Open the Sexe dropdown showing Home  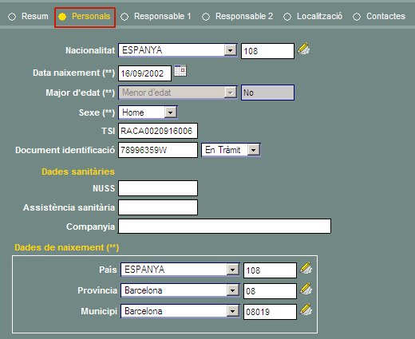pos(171,112)
